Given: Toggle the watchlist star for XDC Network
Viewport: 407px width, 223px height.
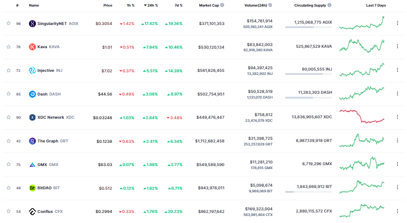Looking at the screenshot, I should point(9,117).
